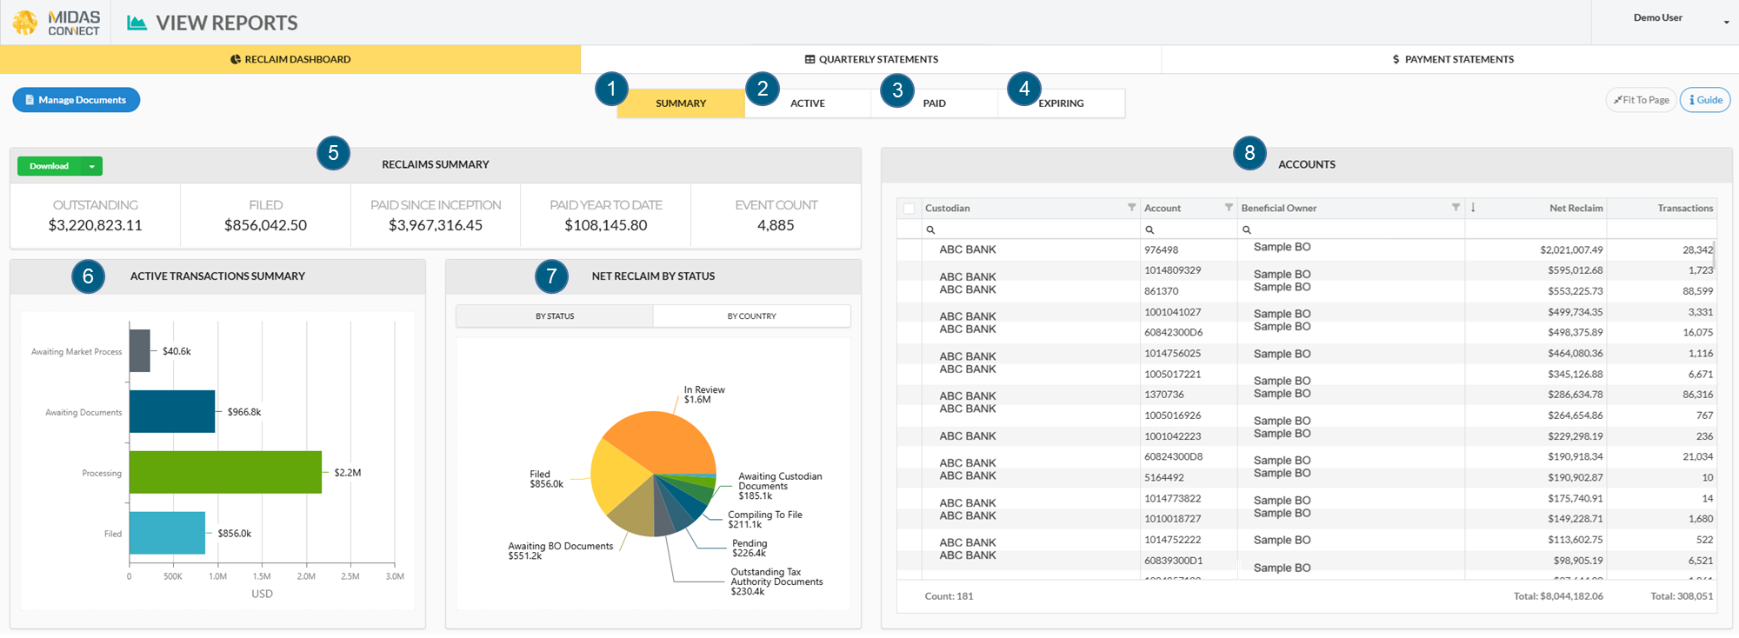Open the Quarterly Statements tab
The image size is (1739, 638).
(870, 59)
